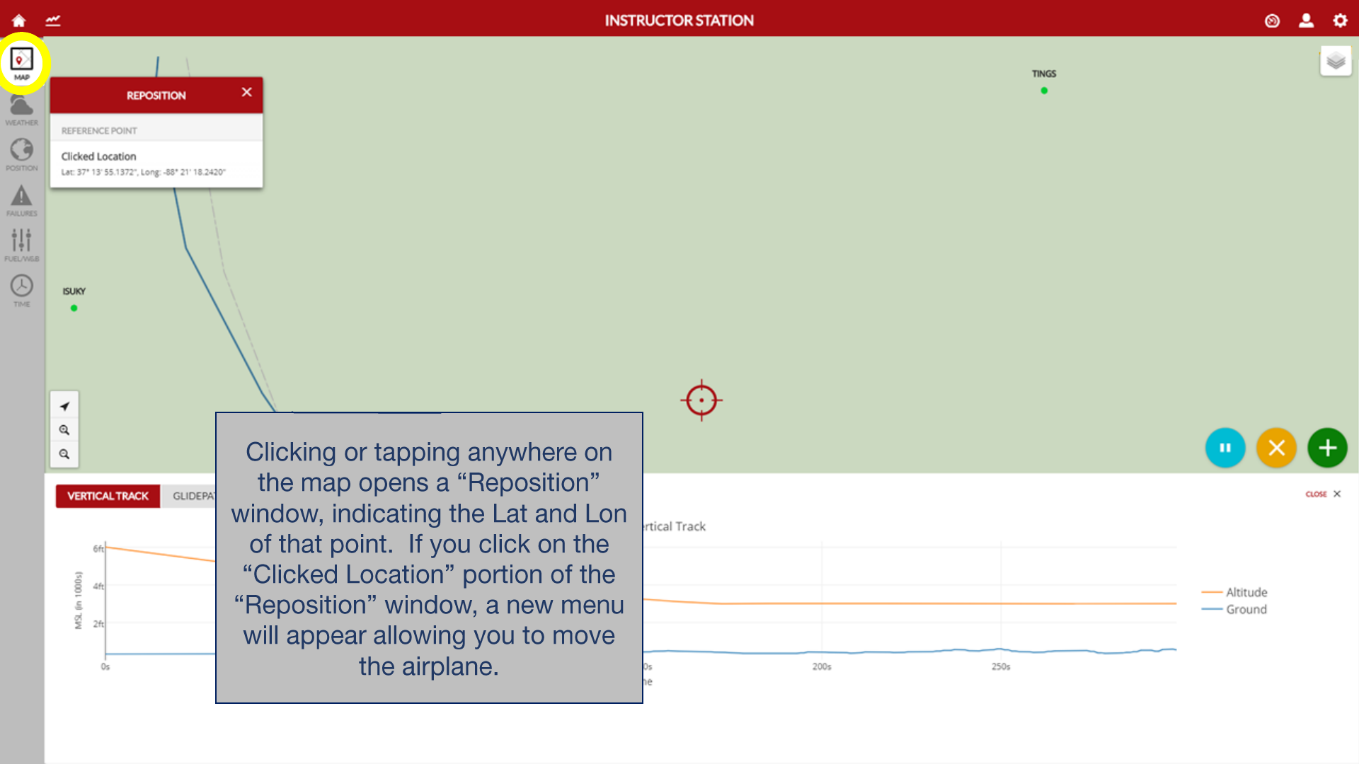Click the Home icon in header

19,21
